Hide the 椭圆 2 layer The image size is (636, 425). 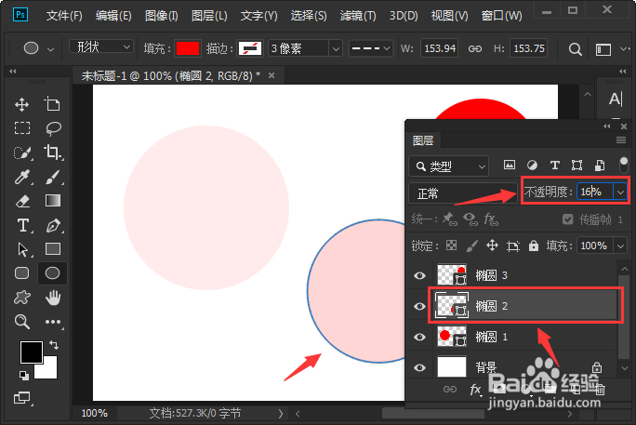click(419, 306)
